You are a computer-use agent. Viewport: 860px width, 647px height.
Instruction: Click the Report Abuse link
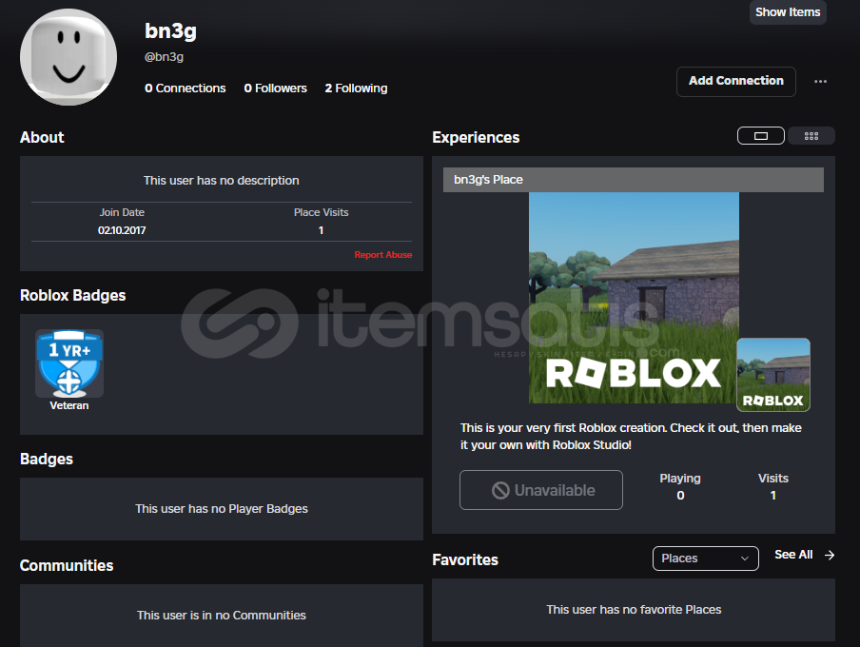point(382,255)
